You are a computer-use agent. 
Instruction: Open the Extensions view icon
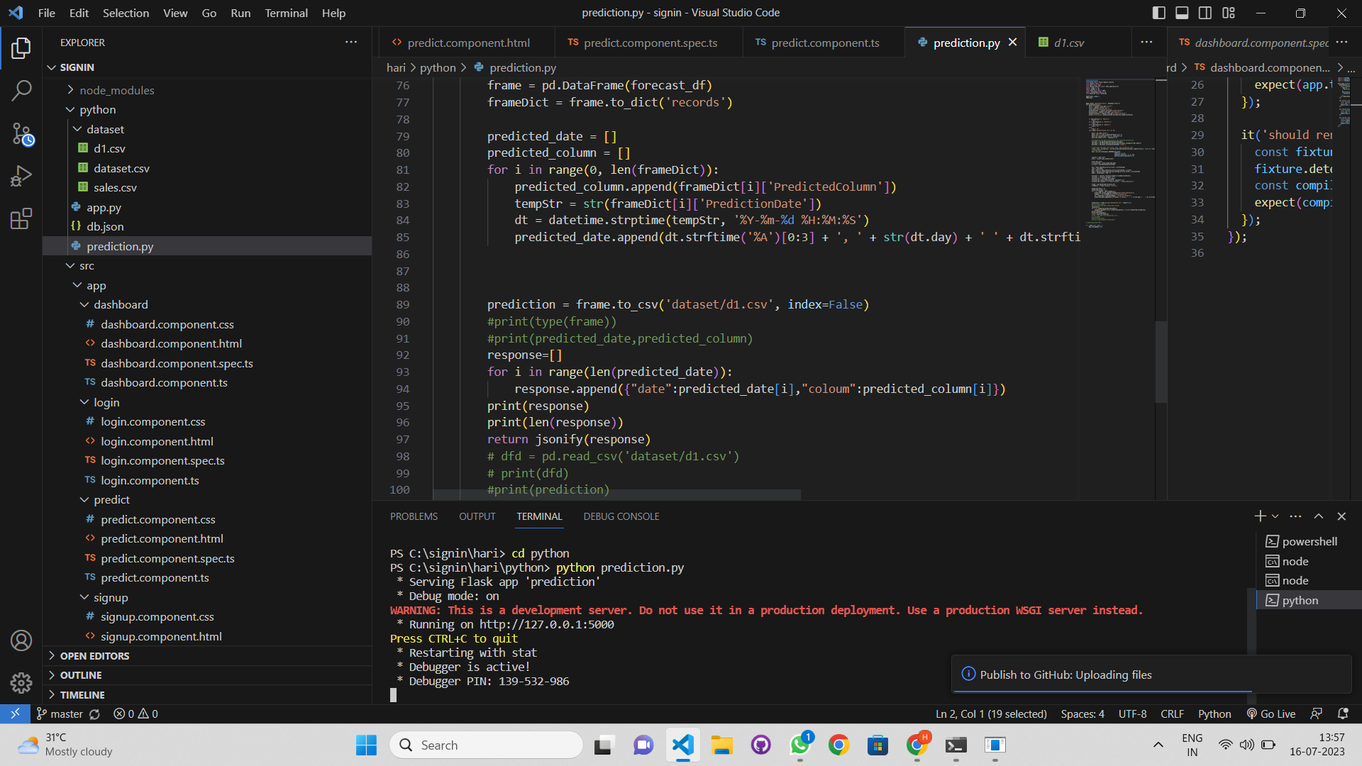point(21,218)
